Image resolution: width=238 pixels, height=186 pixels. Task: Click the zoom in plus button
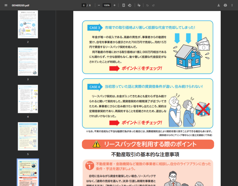coord(114,5)
